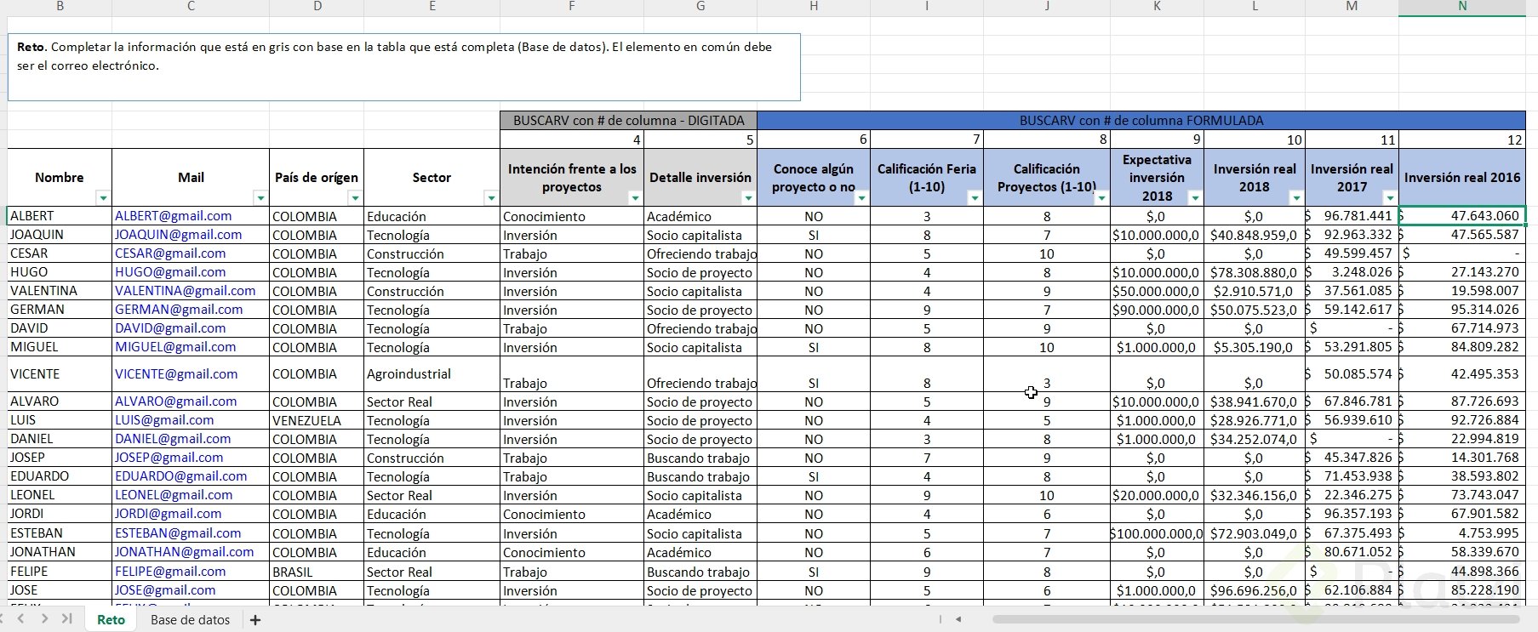Viewport: 1538px width, 632px height.
Task: Select column N header
Action: pyautogui.click(x=1462, y=7)
